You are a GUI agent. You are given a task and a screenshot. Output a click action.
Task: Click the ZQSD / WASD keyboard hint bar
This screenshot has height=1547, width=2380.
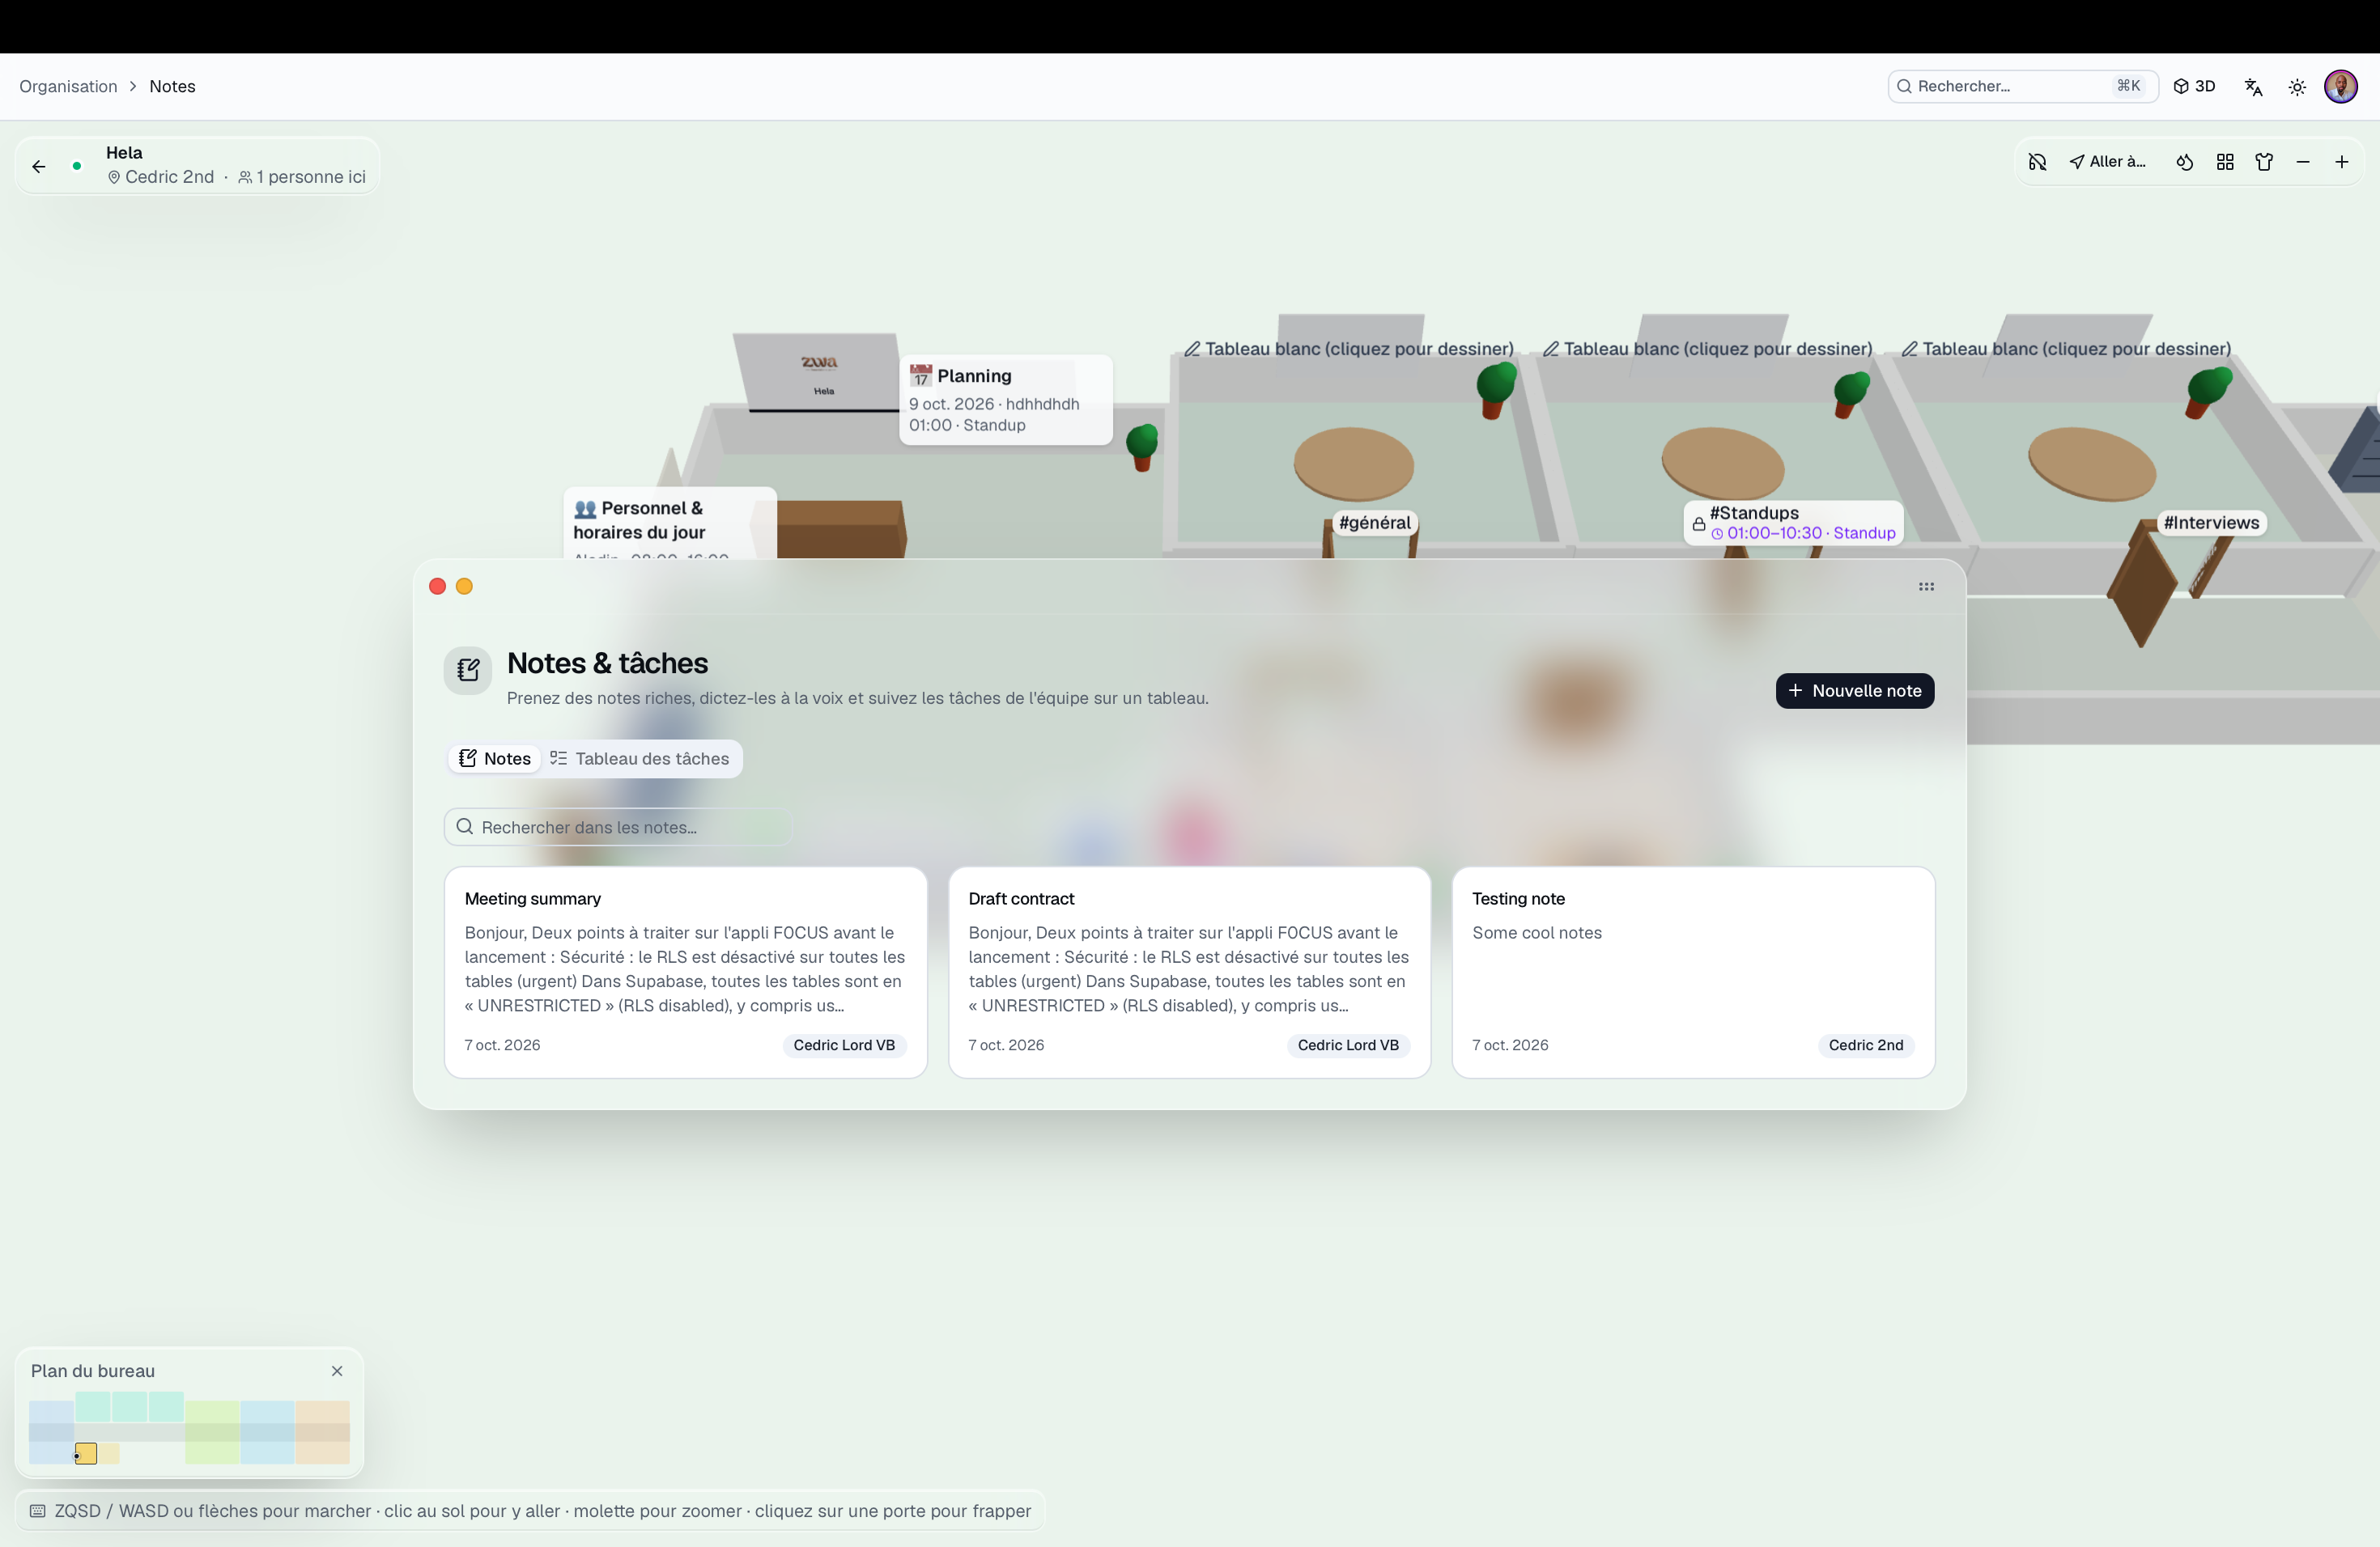[x=531, y=1511]
